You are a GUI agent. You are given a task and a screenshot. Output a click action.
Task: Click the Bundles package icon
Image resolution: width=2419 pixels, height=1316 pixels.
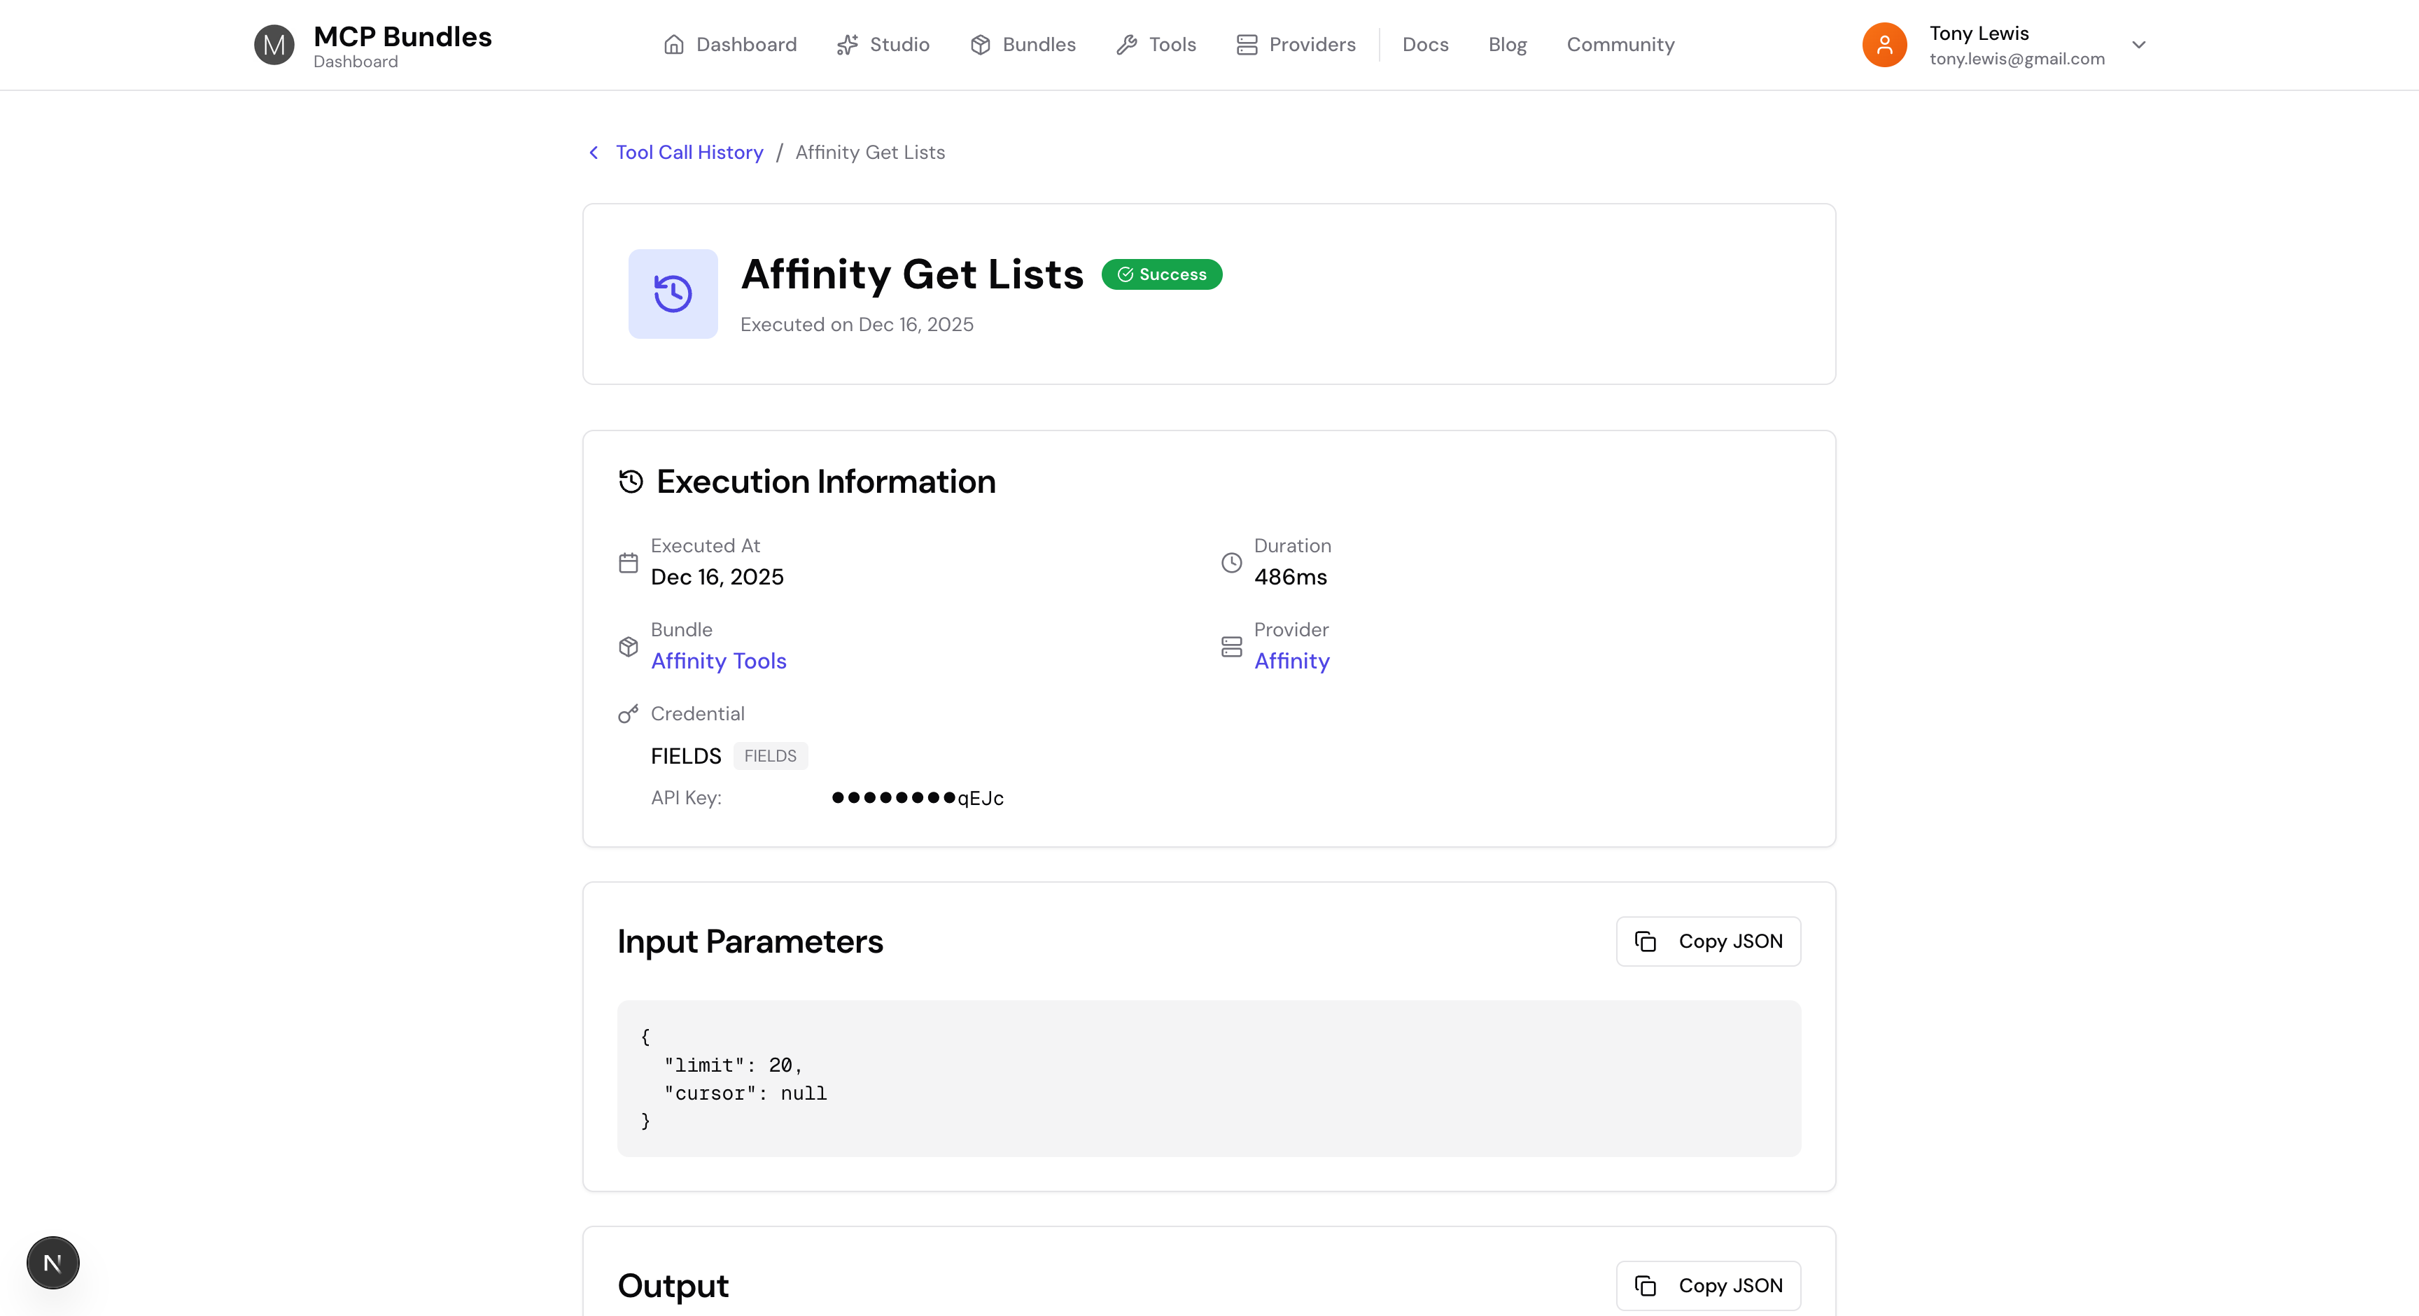981,44
